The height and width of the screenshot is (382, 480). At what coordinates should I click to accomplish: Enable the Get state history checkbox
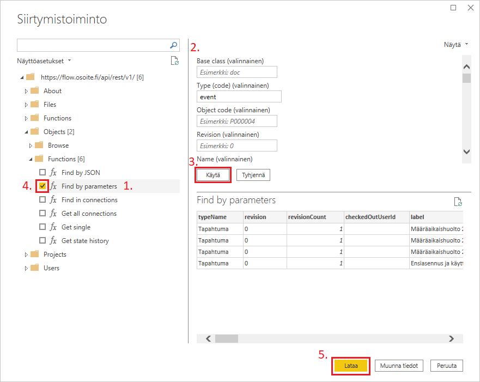[42, 241]
